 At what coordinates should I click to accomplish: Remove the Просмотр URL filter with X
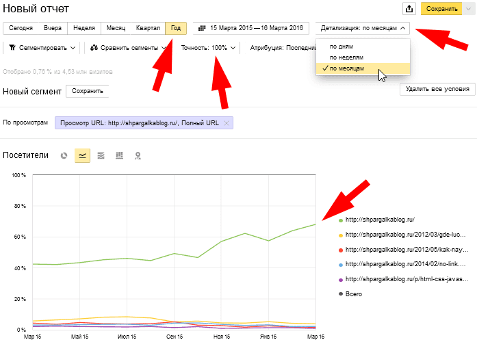pyautogui.click(x=227, y=122)
